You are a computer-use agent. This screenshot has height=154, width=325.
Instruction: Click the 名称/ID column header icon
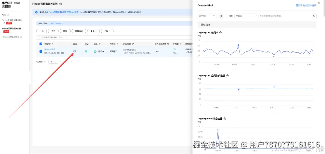52,44
